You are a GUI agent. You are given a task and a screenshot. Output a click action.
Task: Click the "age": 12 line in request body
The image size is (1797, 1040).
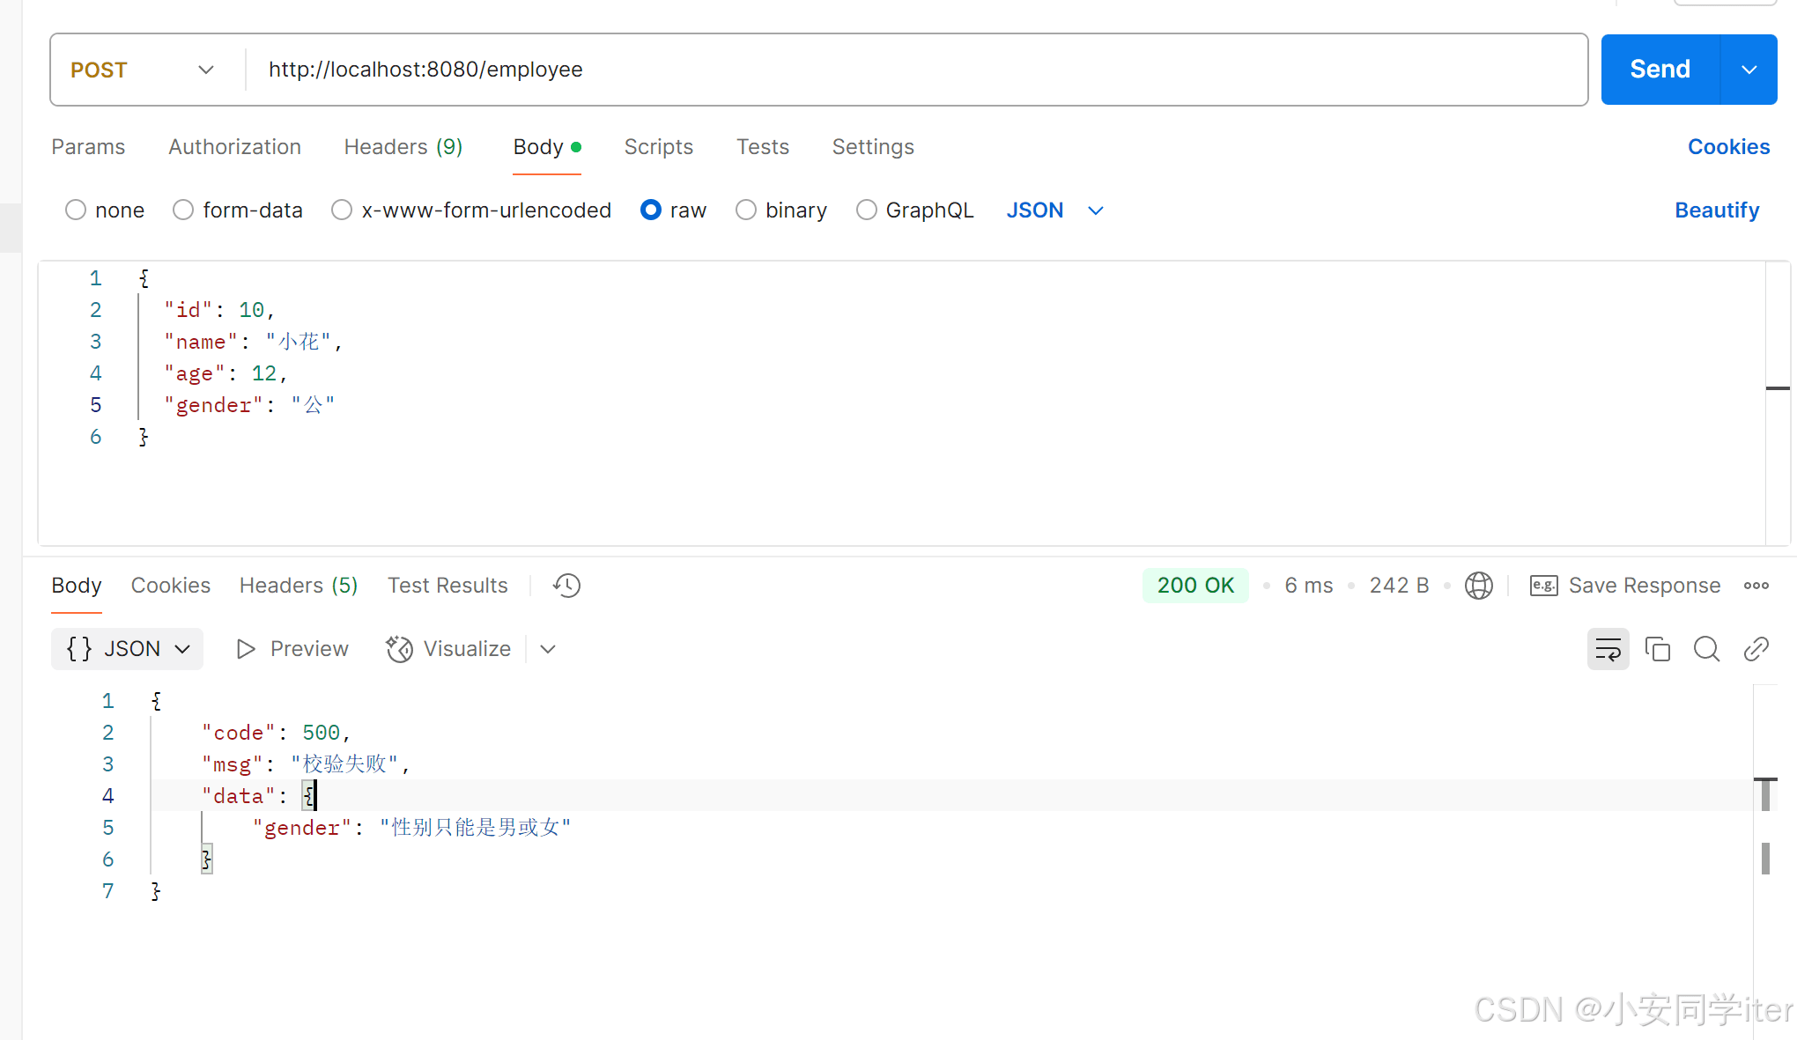[226, 373]
